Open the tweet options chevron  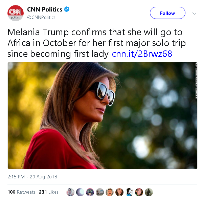click(x=194, y=14)
